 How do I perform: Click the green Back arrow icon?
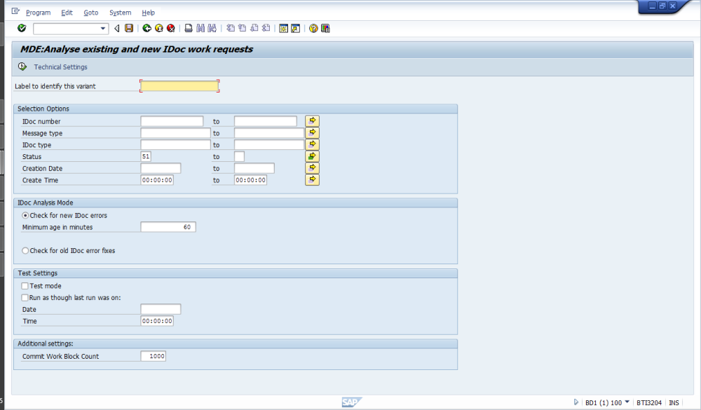(147, 28)
